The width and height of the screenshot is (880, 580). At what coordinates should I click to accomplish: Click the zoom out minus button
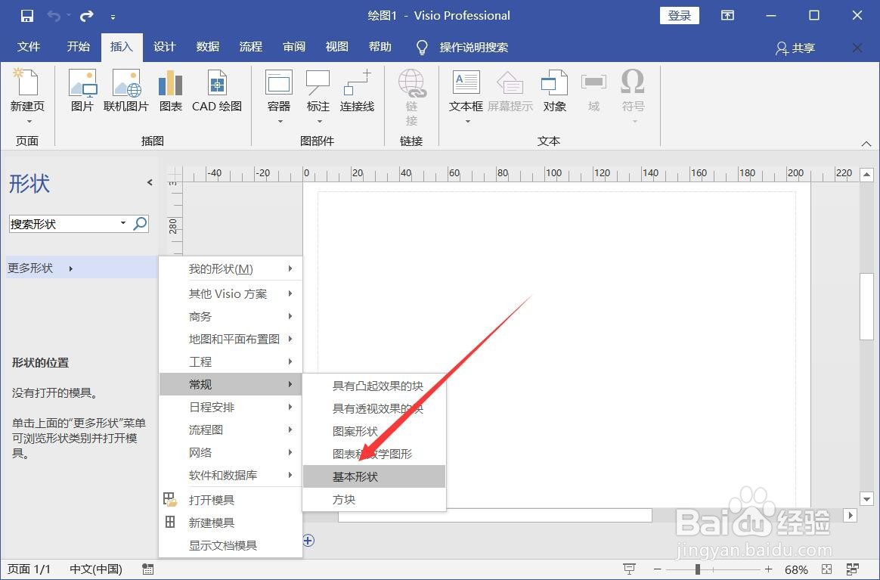pyautogui.click(x=658, y=569)
